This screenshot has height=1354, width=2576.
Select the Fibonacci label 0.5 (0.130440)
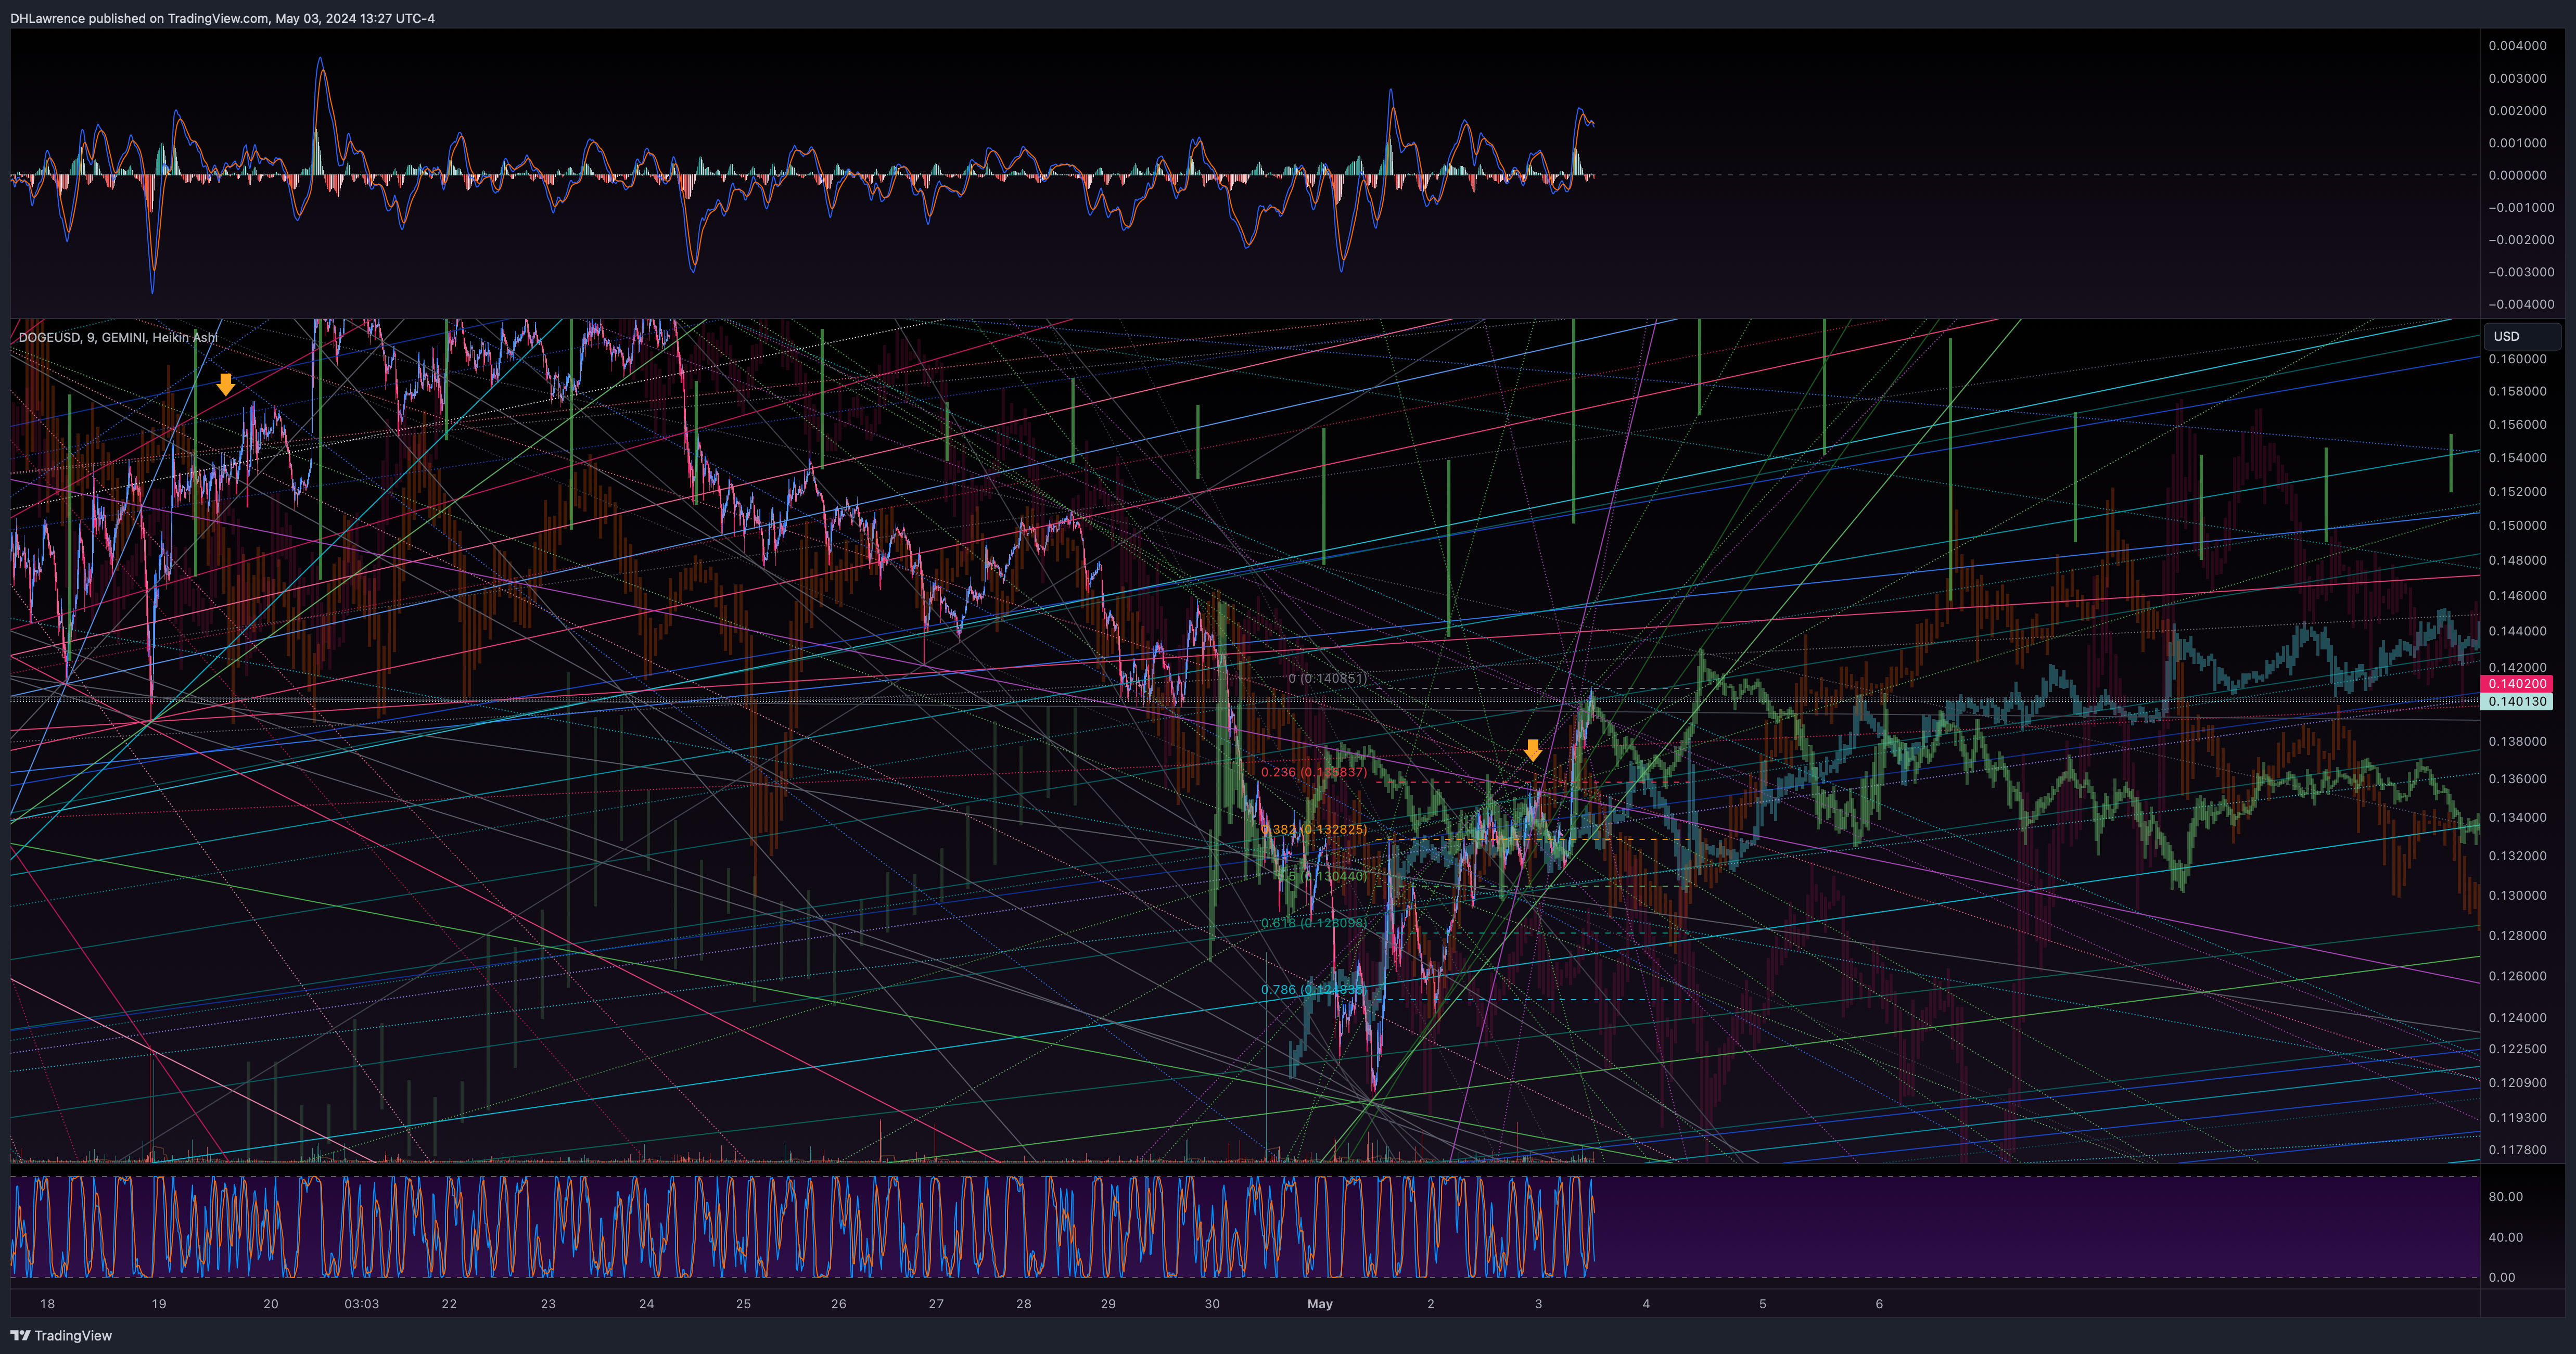[x=1322, y=876]
